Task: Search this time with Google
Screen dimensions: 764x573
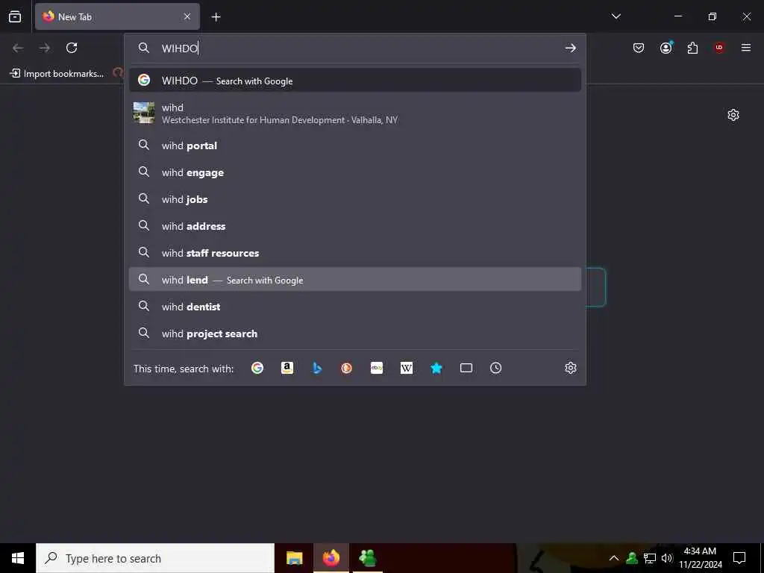Action: (x=257, y=368)
